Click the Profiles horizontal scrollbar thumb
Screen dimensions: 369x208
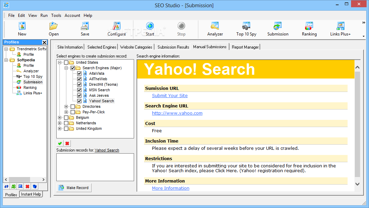pos(20,179)
